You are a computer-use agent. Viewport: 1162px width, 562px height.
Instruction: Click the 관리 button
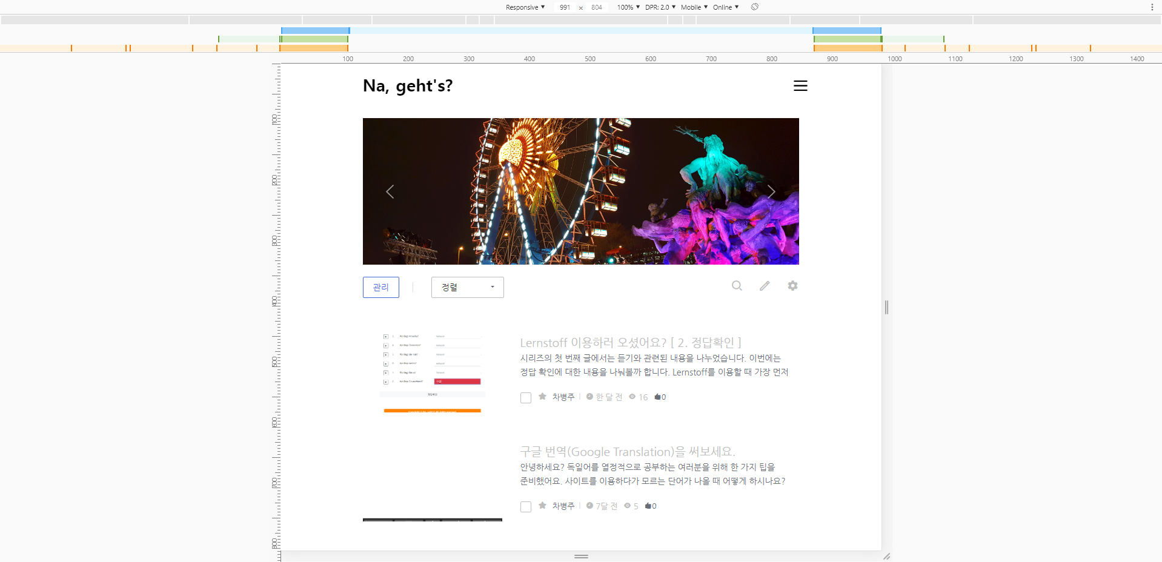(381, 287)
